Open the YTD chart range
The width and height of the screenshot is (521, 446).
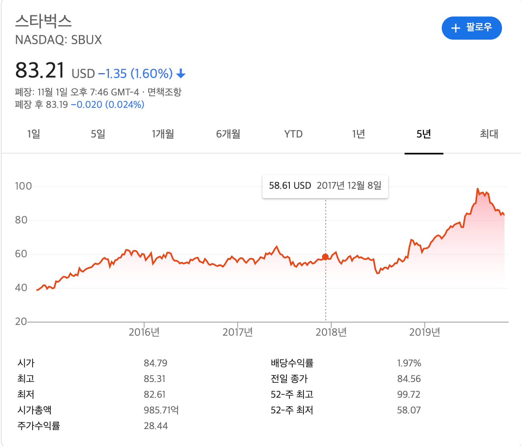coord(293,134)
